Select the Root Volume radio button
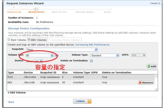Viewport: 165px width, 108px height. point(9,40)
